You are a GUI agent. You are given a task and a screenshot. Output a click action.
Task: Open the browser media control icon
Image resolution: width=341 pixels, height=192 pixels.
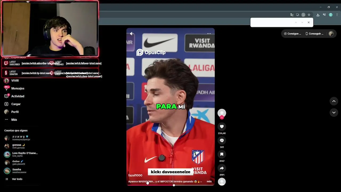[x=324, y=15]
